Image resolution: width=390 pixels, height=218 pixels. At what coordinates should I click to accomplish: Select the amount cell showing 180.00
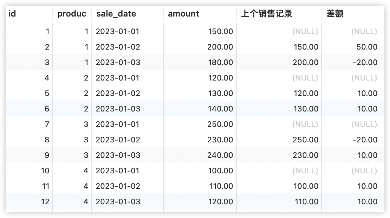point(220,63)
